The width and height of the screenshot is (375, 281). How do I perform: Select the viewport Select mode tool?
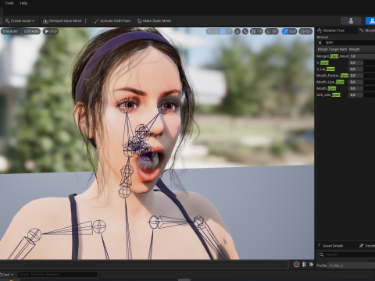tap(209, 31)
